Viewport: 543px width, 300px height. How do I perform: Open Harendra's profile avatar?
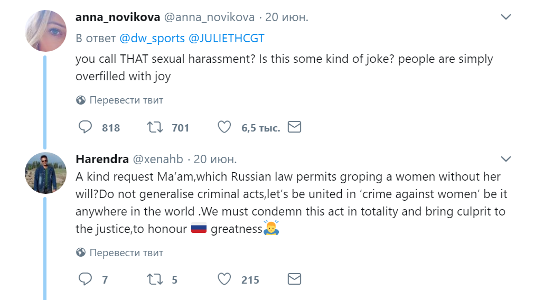46,173
